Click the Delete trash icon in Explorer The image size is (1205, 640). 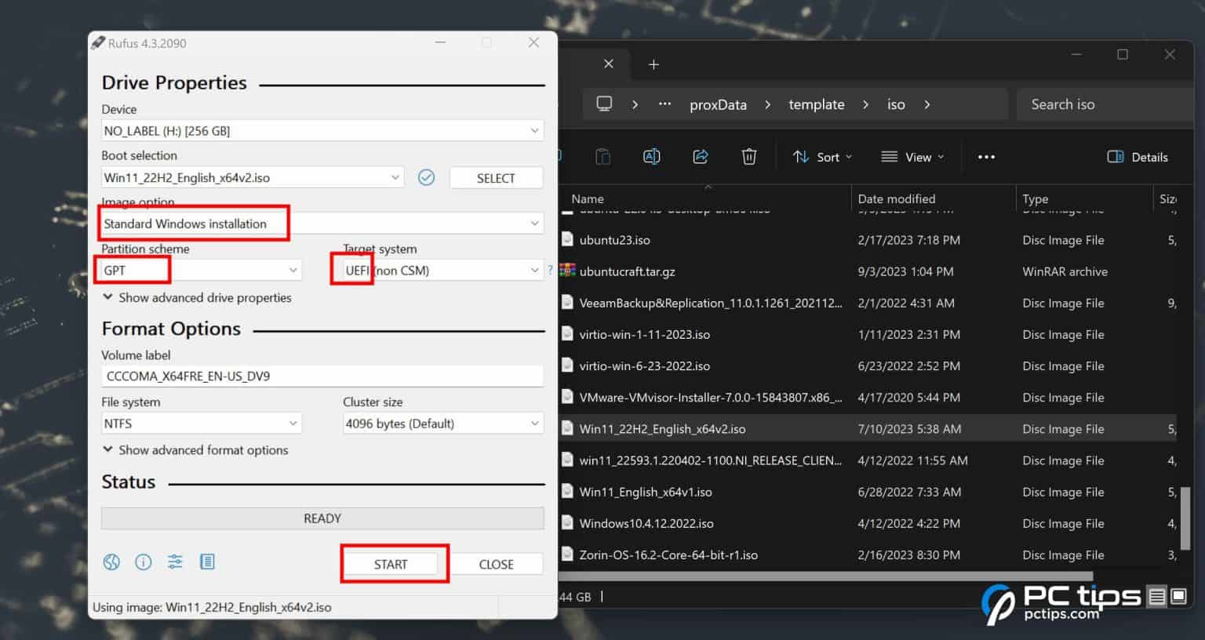tap(748, 156)
